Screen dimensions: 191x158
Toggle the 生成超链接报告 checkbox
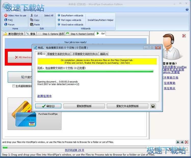tap(14, 86)
